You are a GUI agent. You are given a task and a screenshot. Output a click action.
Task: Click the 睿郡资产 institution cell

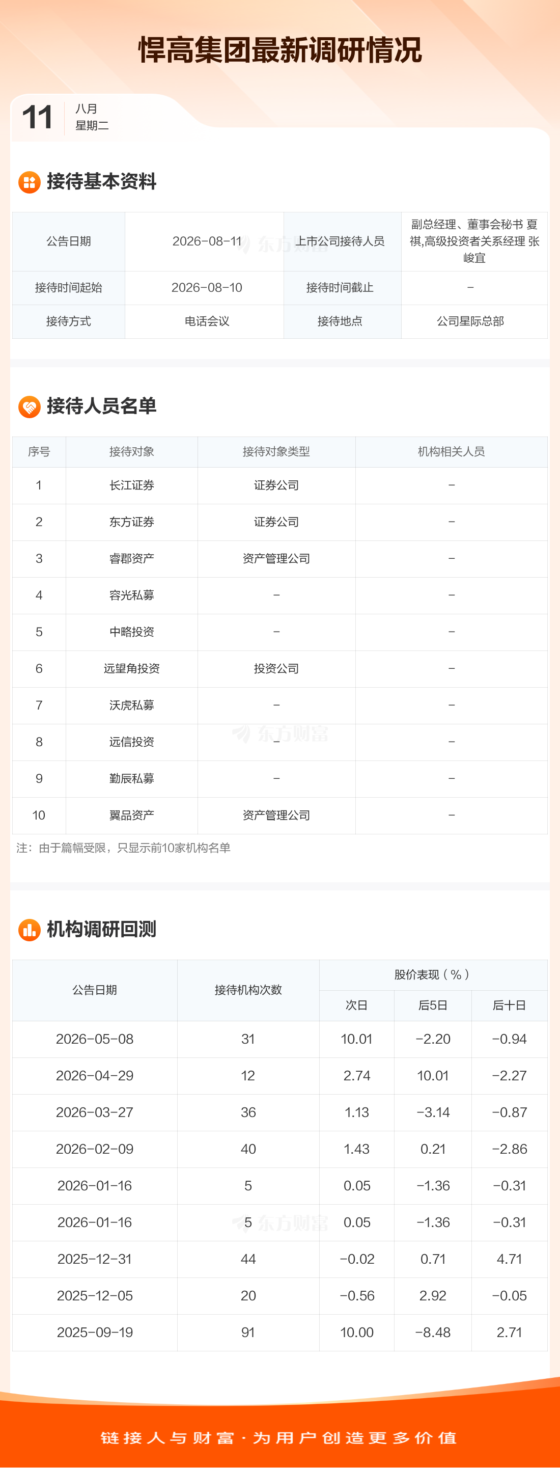click(x=131, y=559)
